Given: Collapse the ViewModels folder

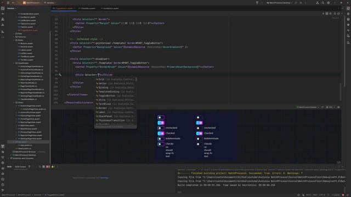Looking at the screenshot, I should (14, 63).
